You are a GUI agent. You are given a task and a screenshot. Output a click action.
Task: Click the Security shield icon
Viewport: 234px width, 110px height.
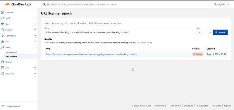[x=3, y=30]
